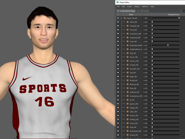Click the orange target icon for Serious_HD
The image size is (185, 139).
[128, 61]
